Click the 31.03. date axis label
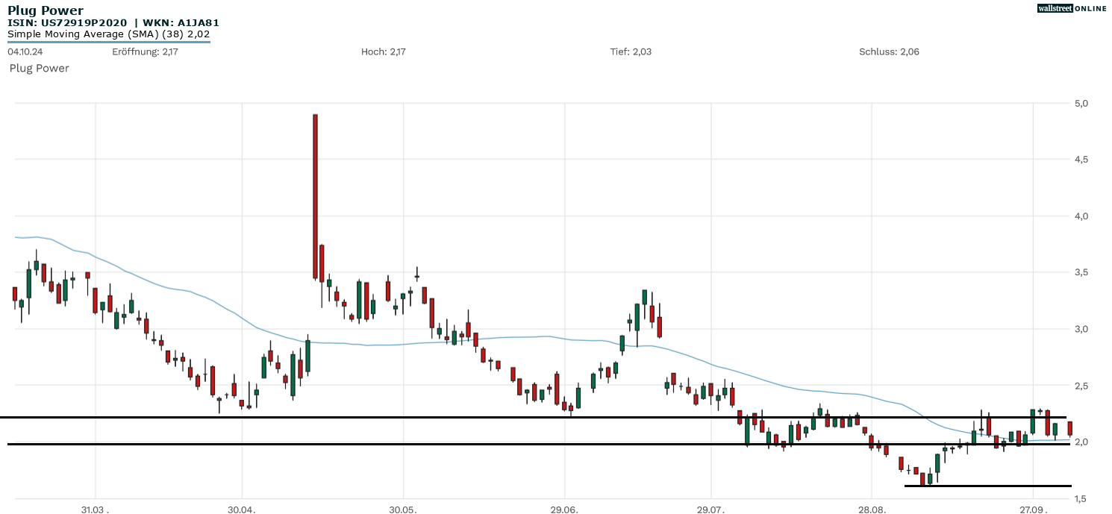Image resolution: width=1112 pixels, height=514 pixels. (94, 510)
